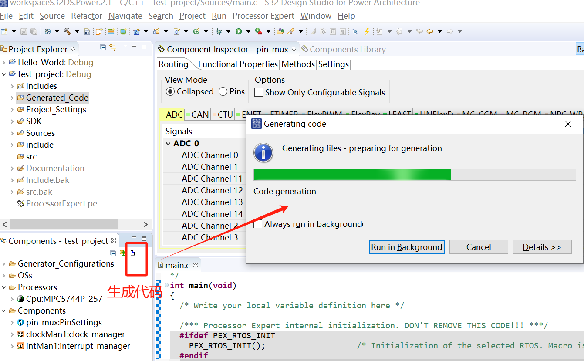584x361 pixels.
Task: Click Generate Processor Expert Code icon
Action: [133, 253]
